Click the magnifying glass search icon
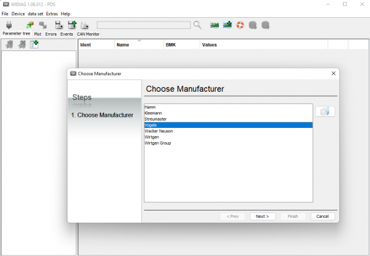Viewport: 370px width, 256px height. (197, 25)
